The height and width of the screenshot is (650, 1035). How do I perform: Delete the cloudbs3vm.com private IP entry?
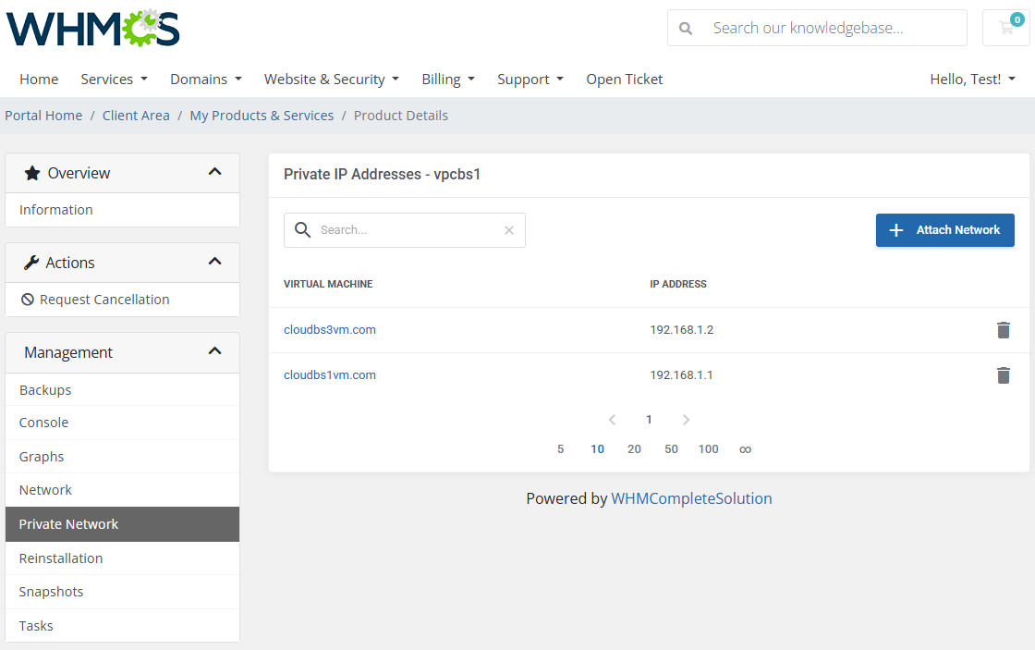point(1003,330)
